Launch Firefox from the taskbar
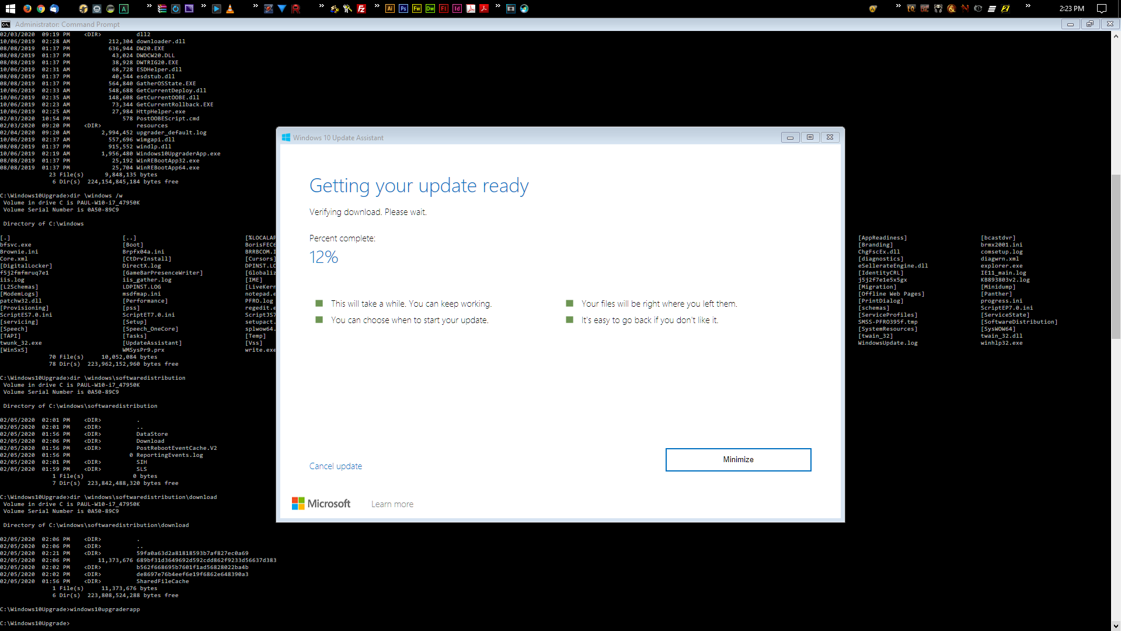This screenshot has width=1121, height=631. click(27, 9)
